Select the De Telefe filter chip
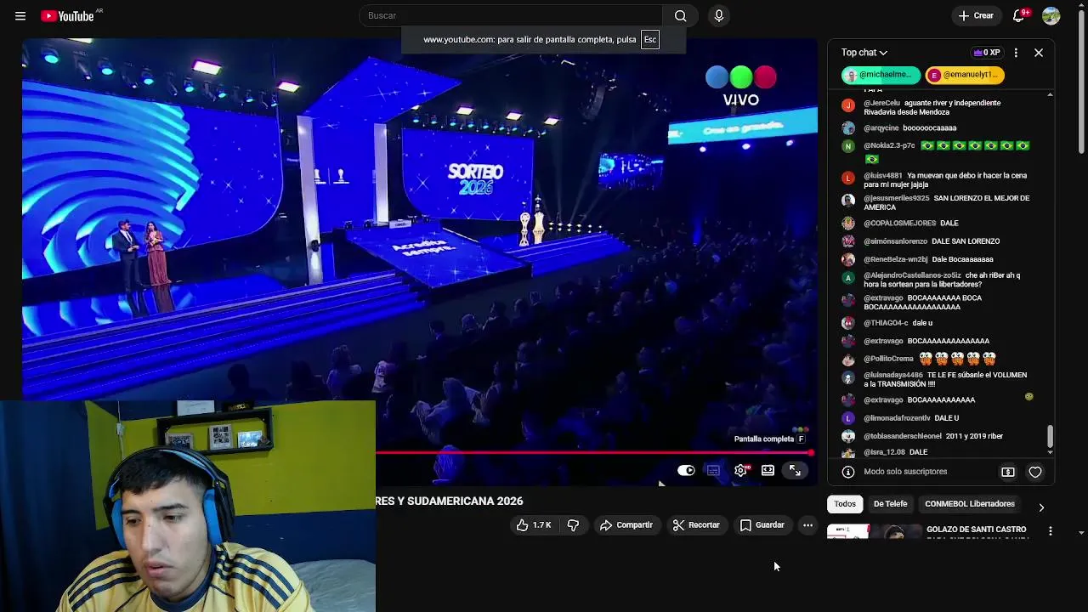Viewport: 1088px width, 612px height. [890, 504]
